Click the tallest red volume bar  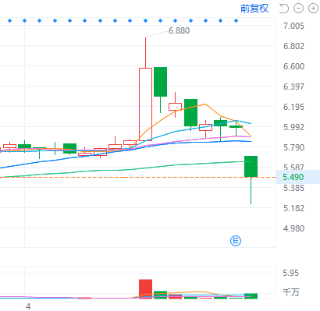145,289
